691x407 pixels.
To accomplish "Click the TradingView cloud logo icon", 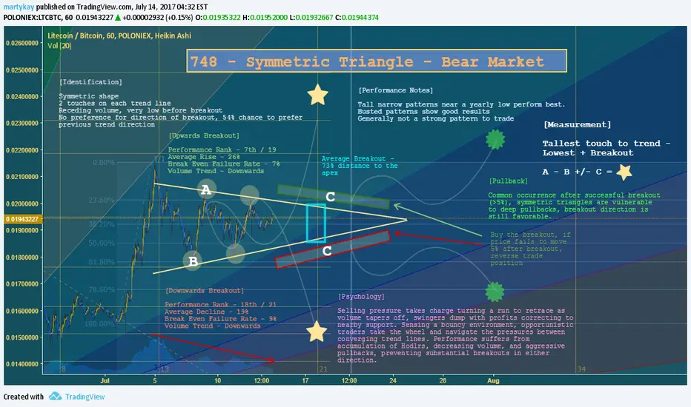I will coord(55,396).
